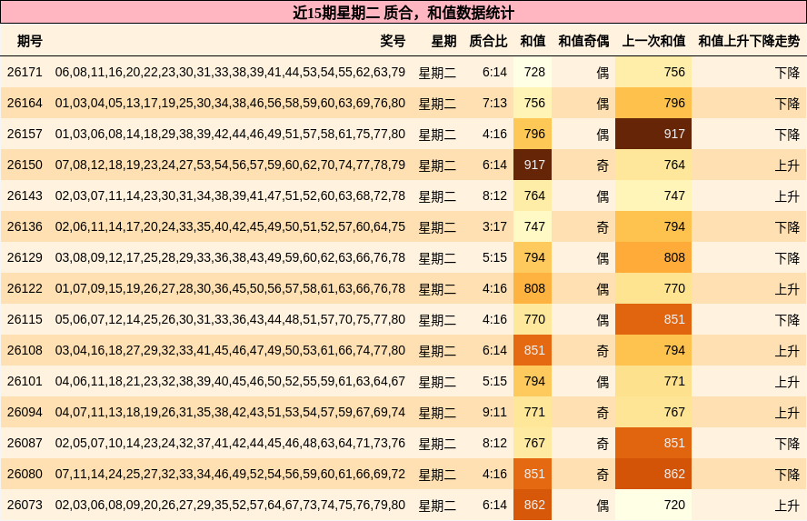Click the 质合比 value 7:13 in row 26164
807x521 pixels.
494,103
